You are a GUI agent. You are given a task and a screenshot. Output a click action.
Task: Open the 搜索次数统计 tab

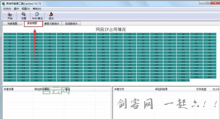coord(52,23)
